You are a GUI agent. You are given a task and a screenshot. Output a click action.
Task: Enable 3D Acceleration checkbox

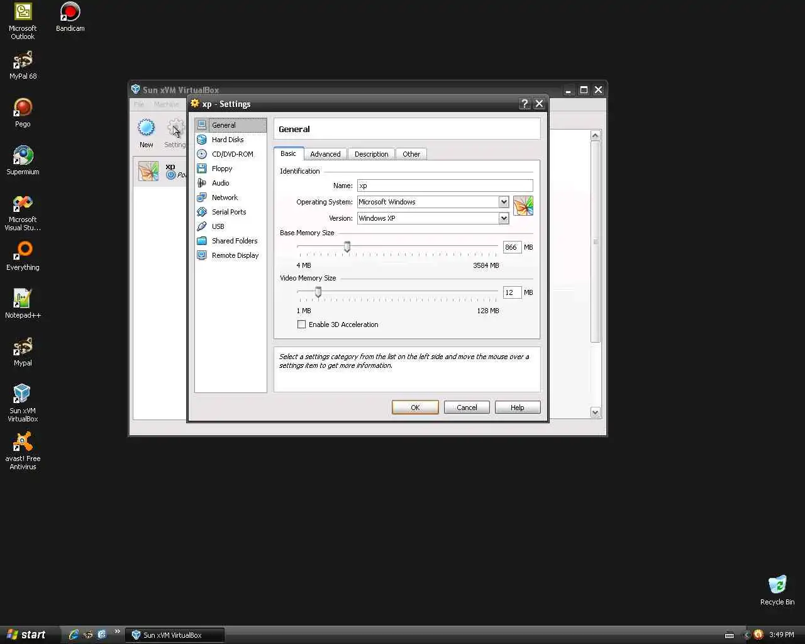point(302,325)
